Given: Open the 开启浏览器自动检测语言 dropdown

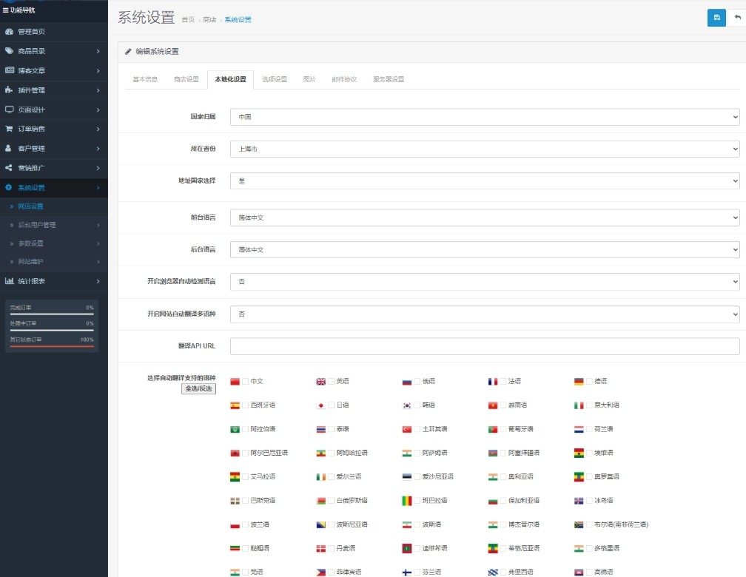Looking at the screenshot, I should click(x=485, y=282).
